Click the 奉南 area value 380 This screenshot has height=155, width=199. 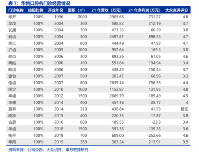coord(84,142)
